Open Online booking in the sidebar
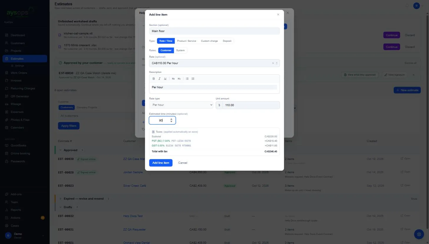429x244 pixels. point(25,153)
